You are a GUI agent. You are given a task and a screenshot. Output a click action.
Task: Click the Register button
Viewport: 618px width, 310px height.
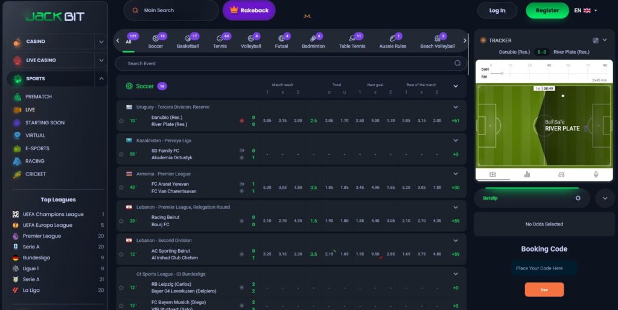click(x=547, y=11)
